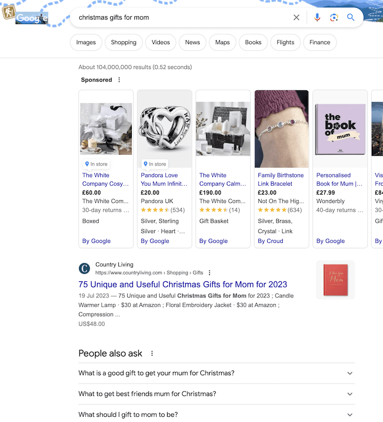Click the Country Living site favicon

pyautogui.click(x=84, y=268)
